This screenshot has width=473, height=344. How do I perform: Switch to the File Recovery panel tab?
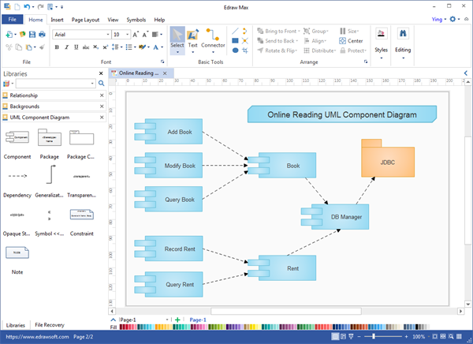click(x=49, y=324)
